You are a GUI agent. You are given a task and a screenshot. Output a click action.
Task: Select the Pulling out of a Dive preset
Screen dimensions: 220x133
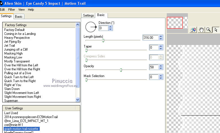18,73
